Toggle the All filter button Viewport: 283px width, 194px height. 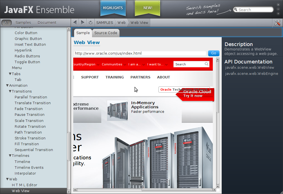[6, 22]
